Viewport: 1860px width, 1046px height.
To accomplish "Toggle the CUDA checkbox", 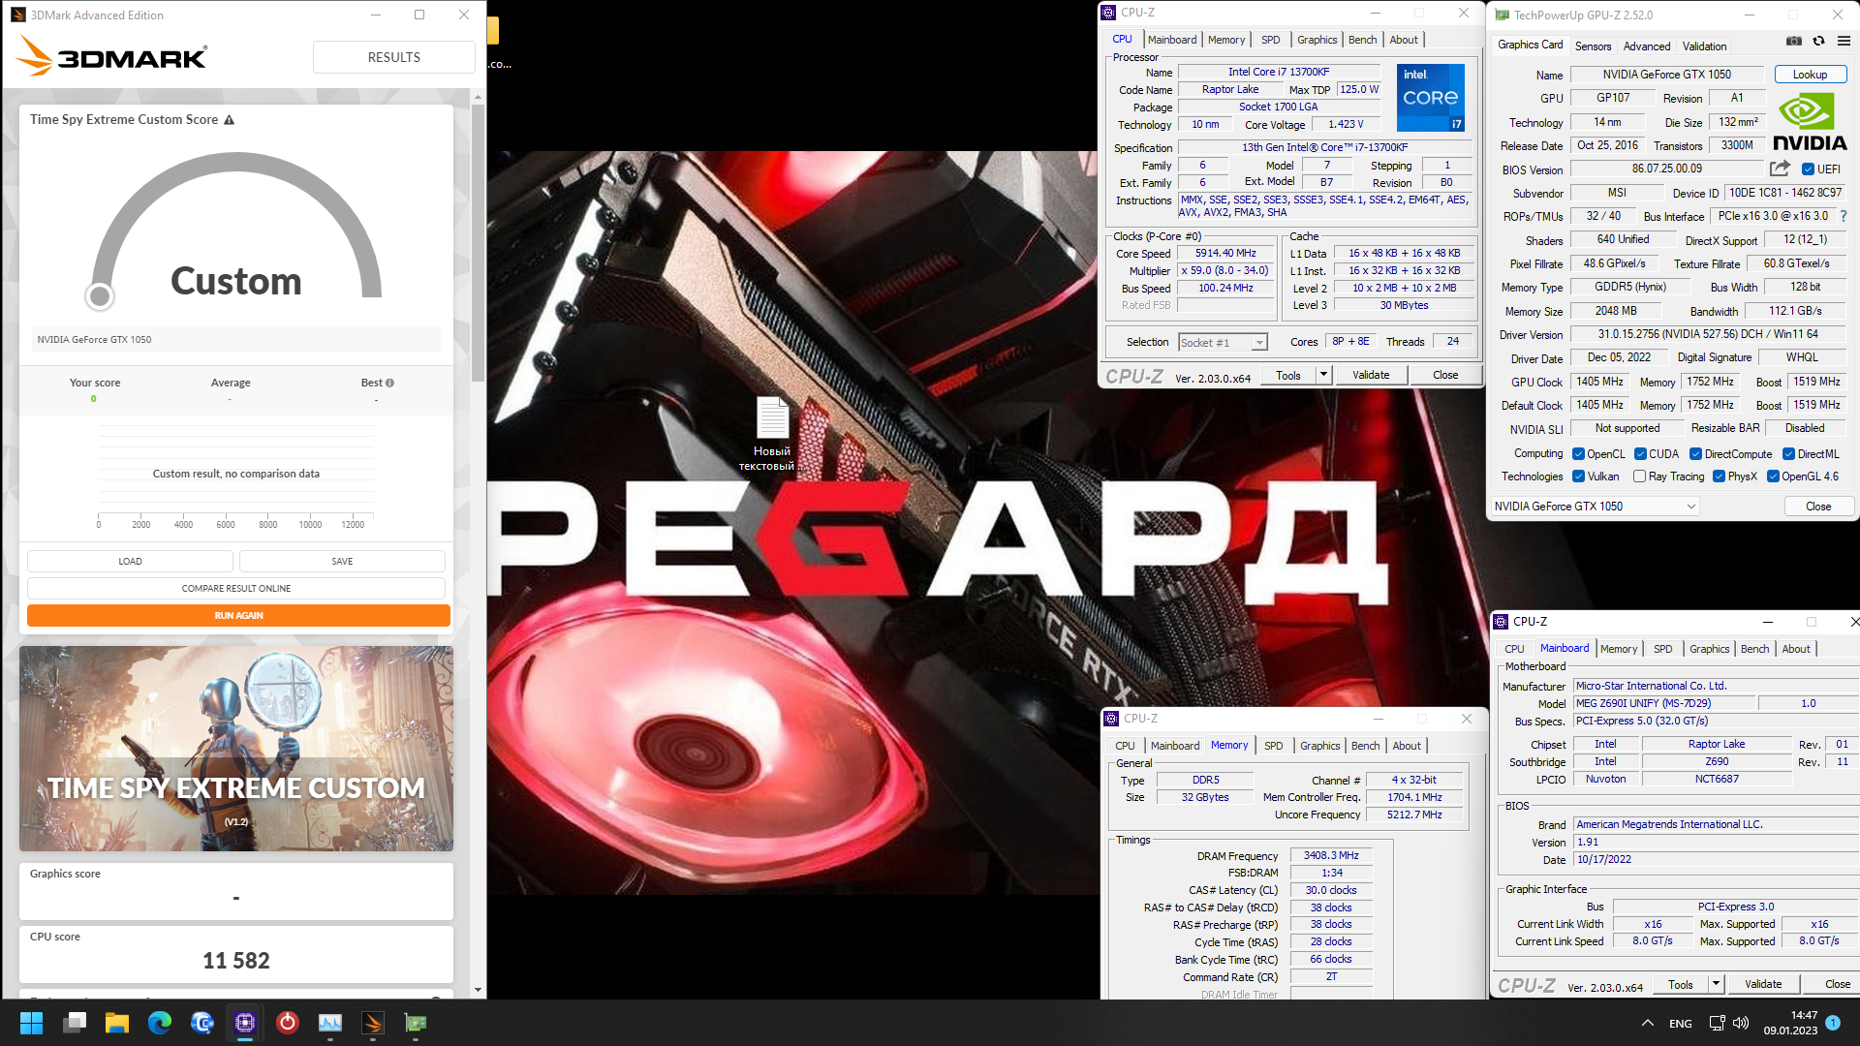I will tap(1640, 454).
